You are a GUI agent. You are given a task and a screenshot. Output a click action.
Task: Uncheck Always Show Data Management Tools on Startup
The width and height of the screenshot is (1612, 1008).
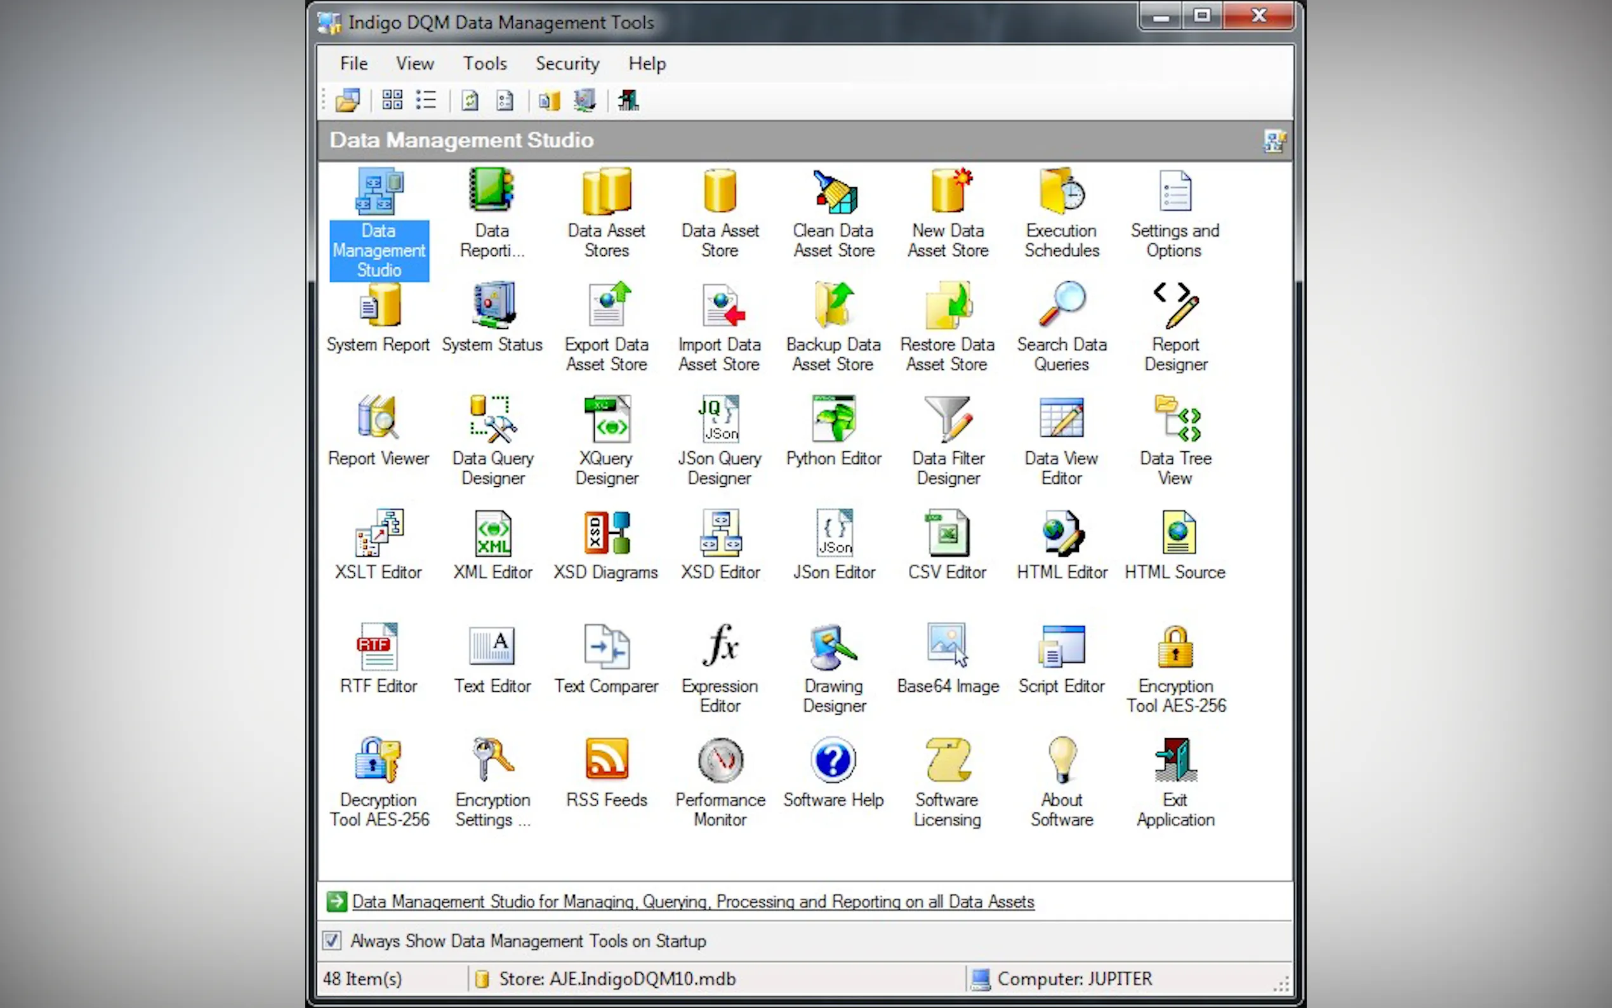point(332,941)
